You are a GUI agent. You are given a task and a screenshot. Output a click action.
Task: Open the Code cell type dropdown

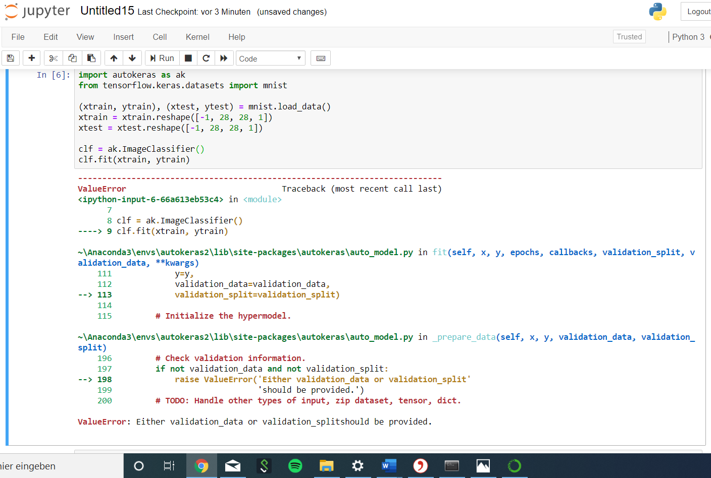(270, 58)
